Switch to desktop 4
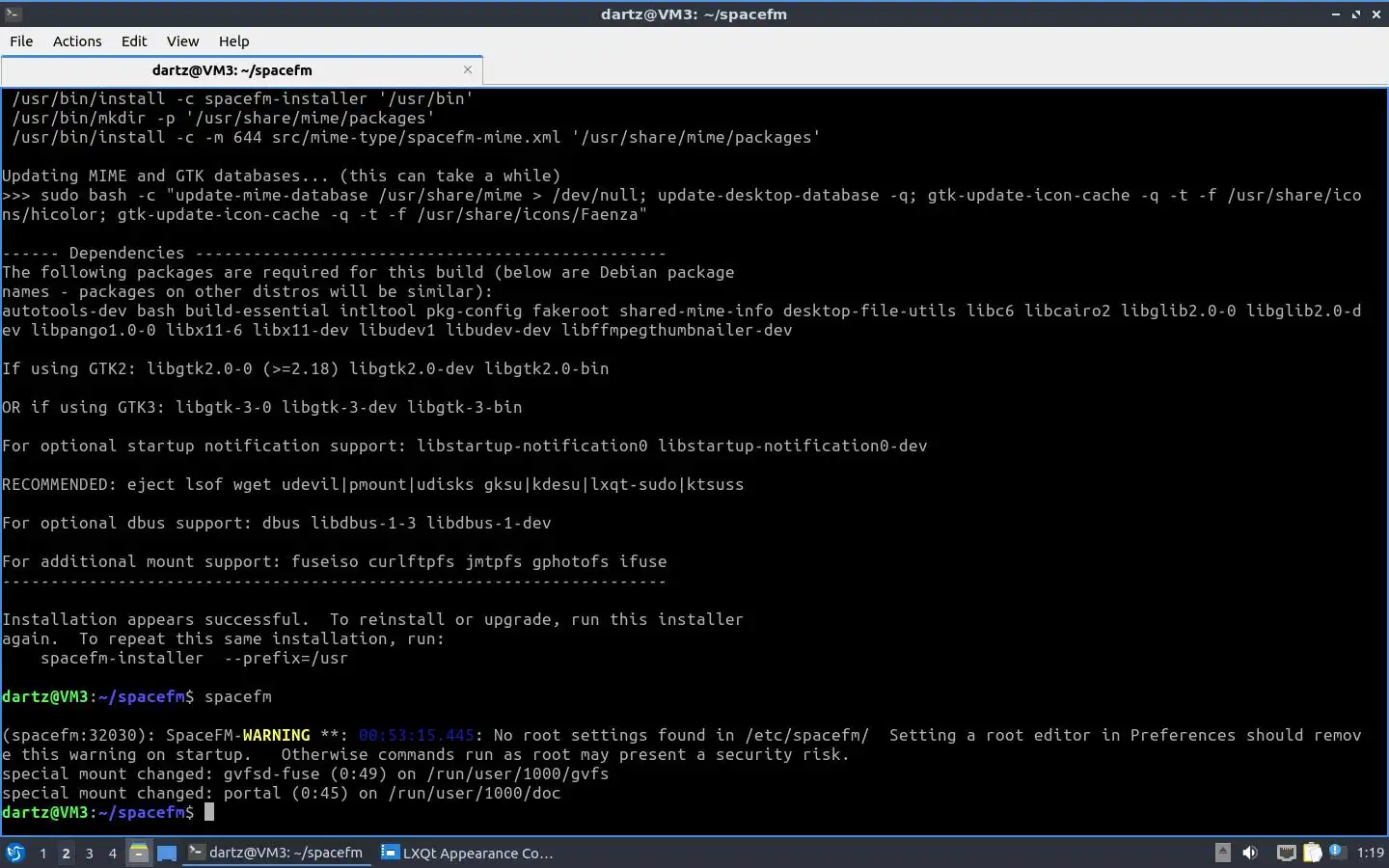The image size is (1389, 868). pos(112,853)
